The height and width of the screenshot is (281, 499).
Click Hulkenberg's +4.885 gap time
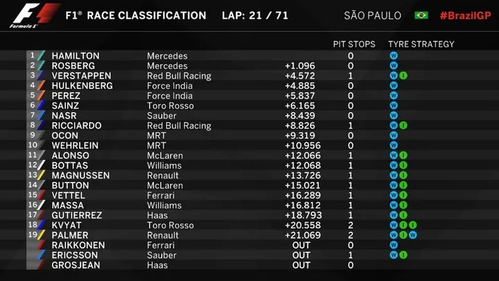[300, 86]
